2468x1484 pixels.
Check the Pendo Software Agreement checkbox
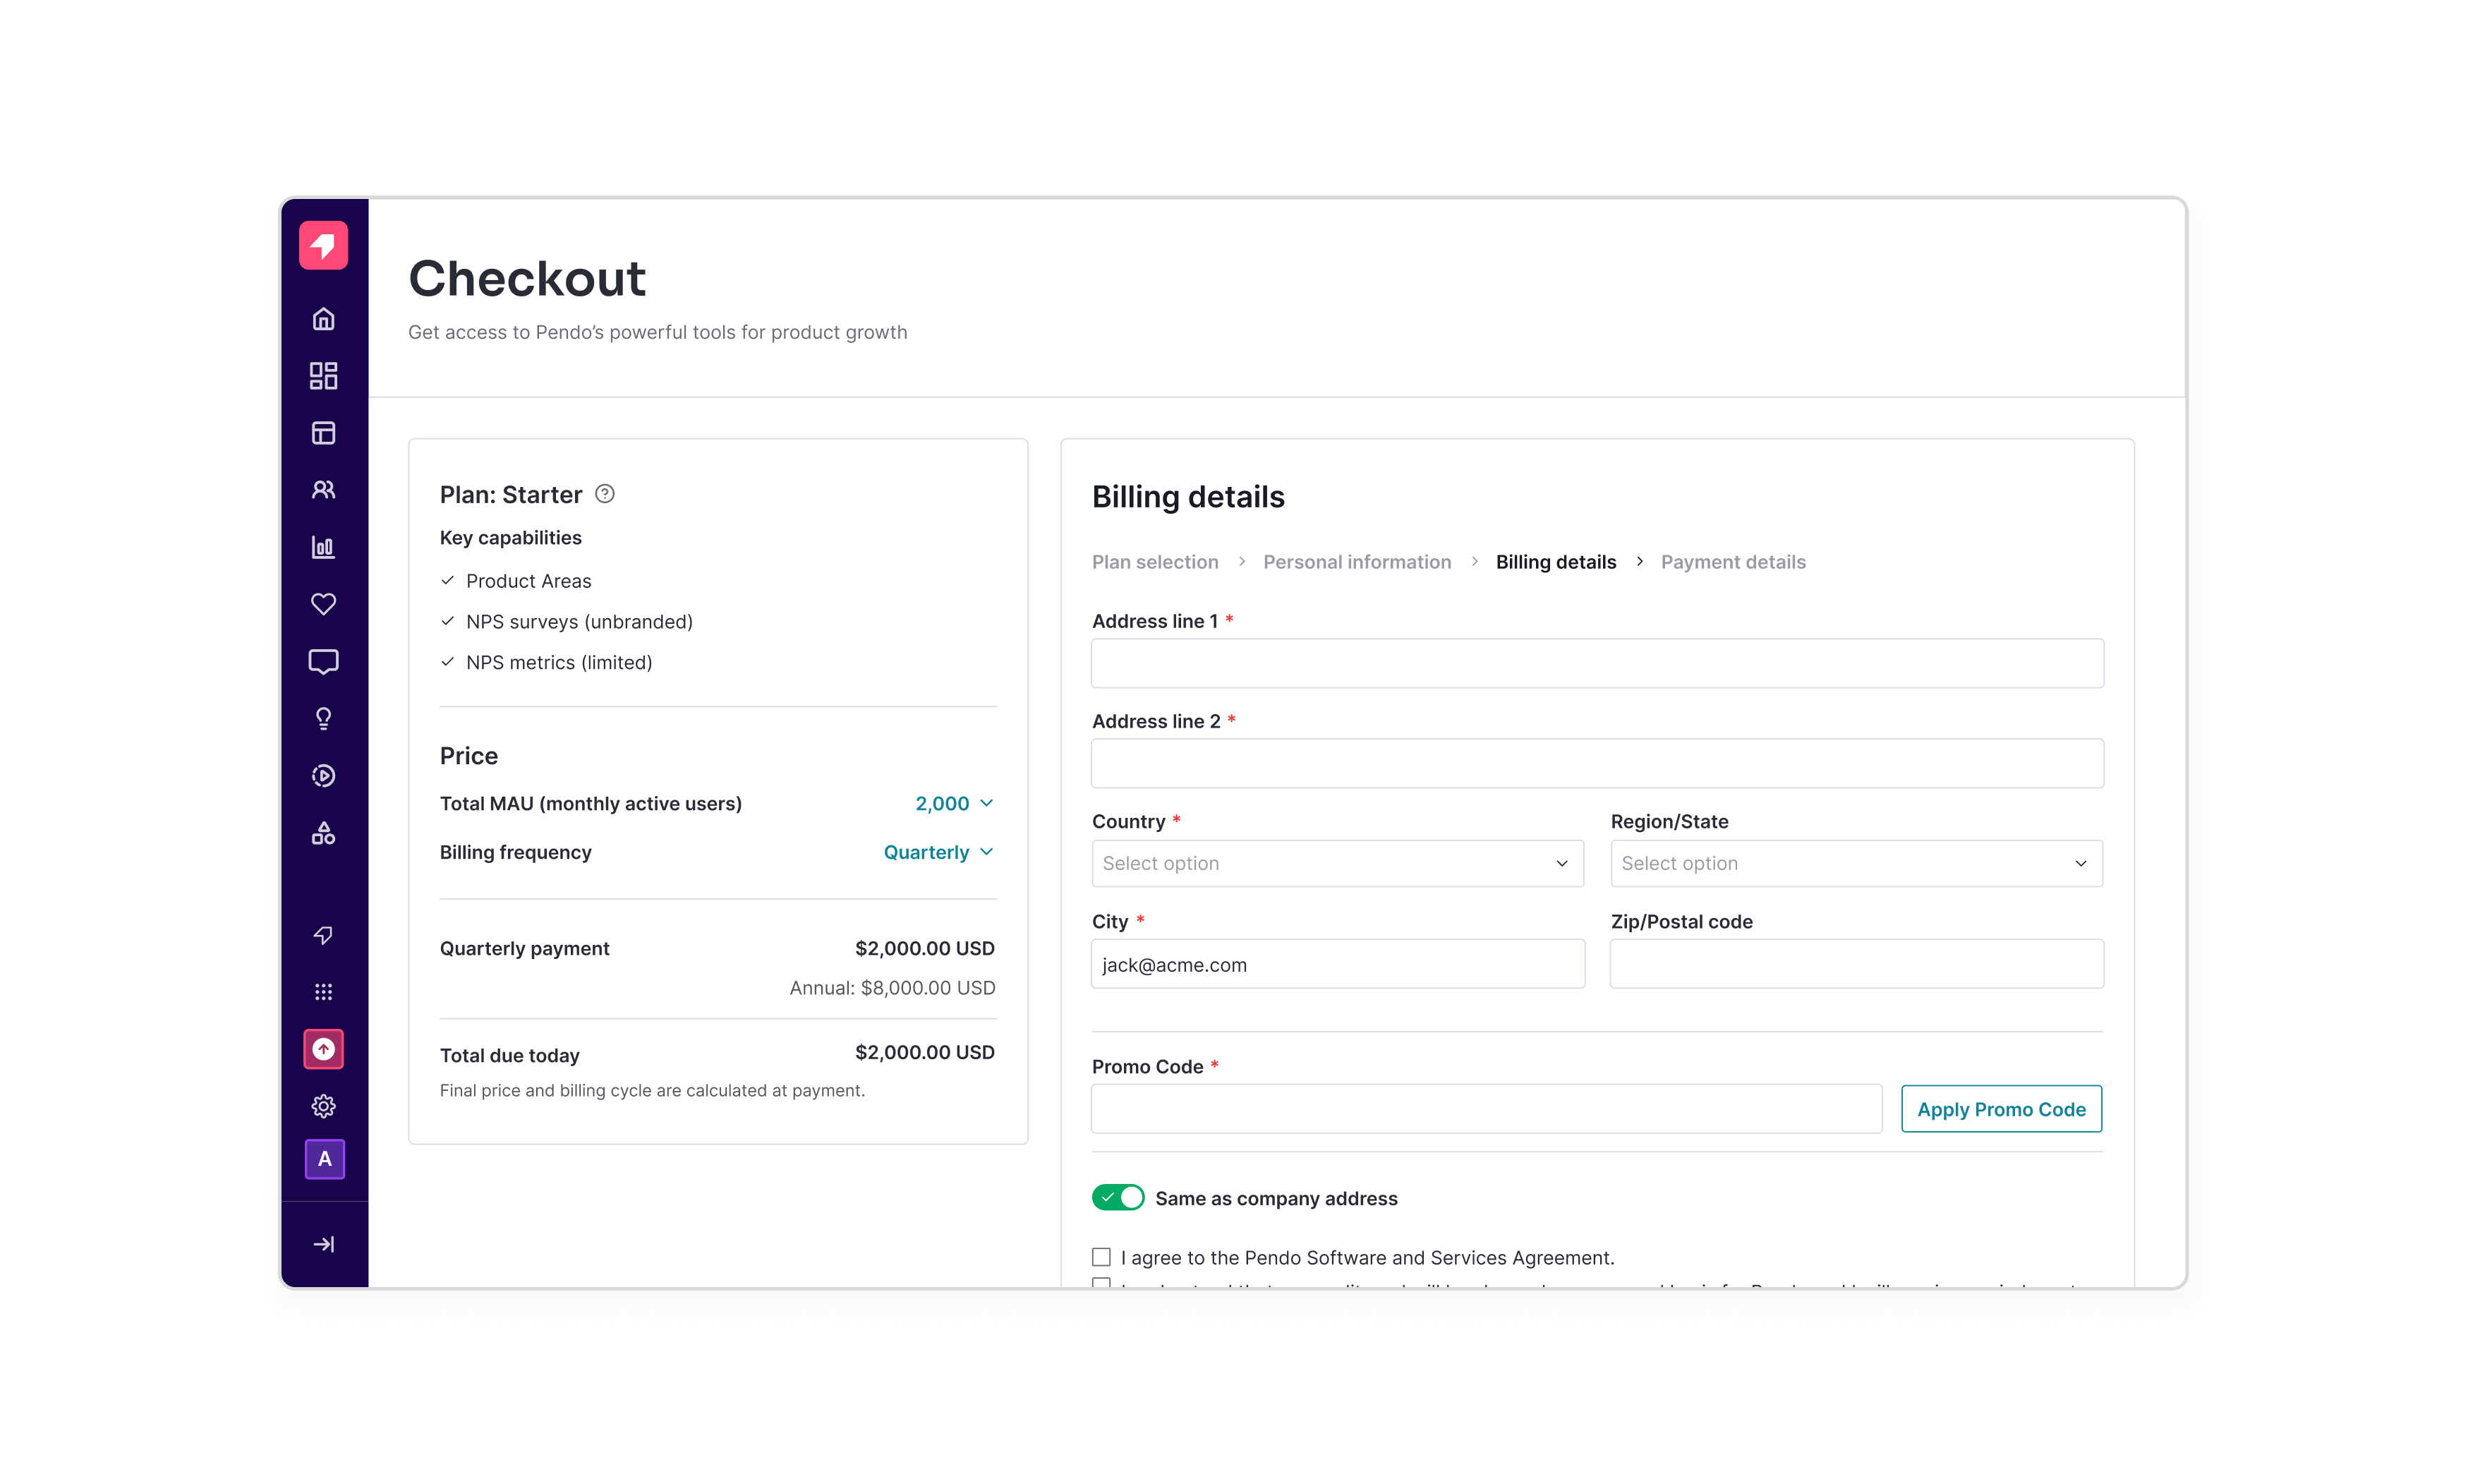(x=1101, y=1257)
